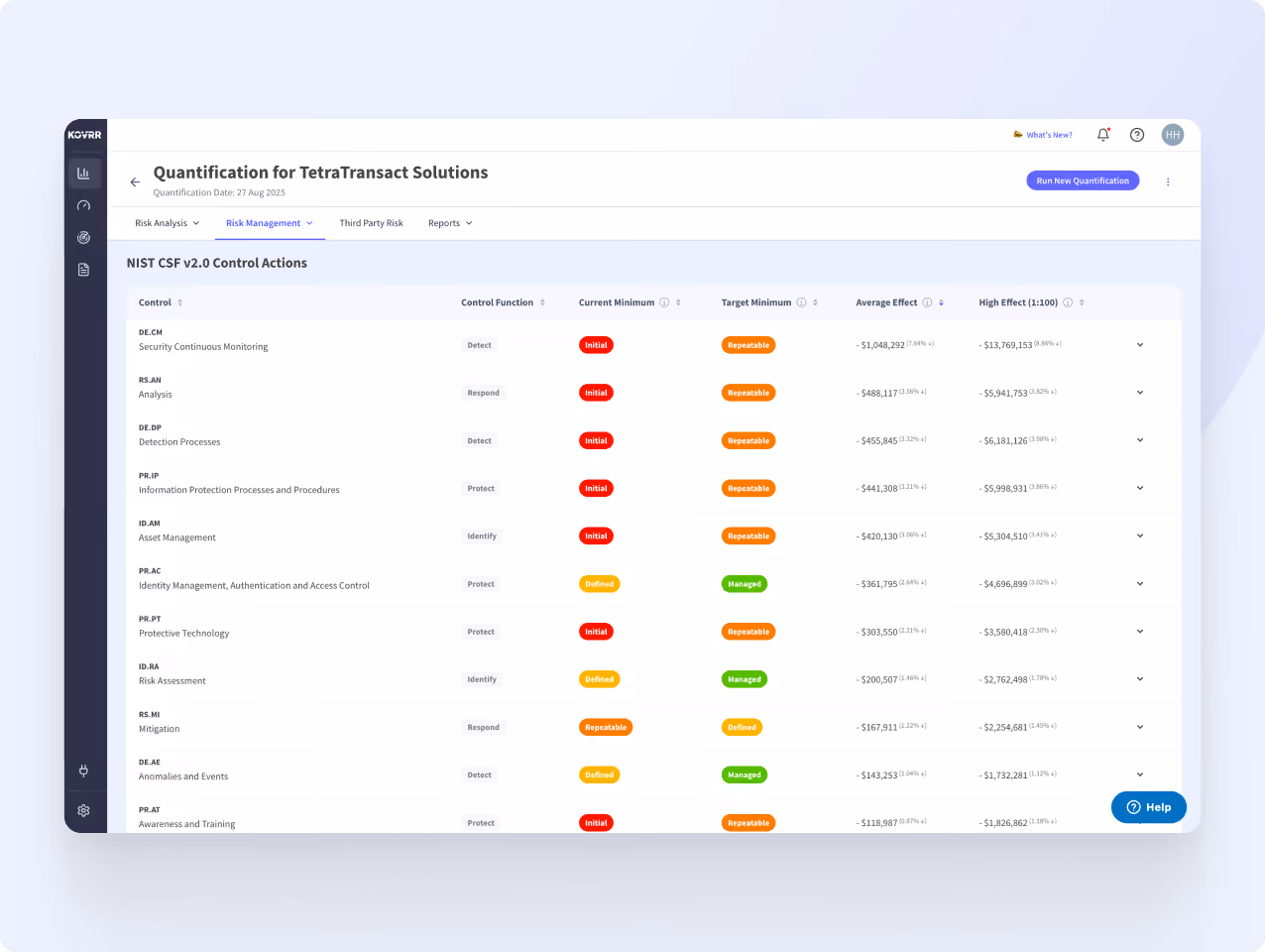Click the Respond tag in Analysis row
Image resolution: width=1265 pixels, height=952 pixels.
[484, 393]
